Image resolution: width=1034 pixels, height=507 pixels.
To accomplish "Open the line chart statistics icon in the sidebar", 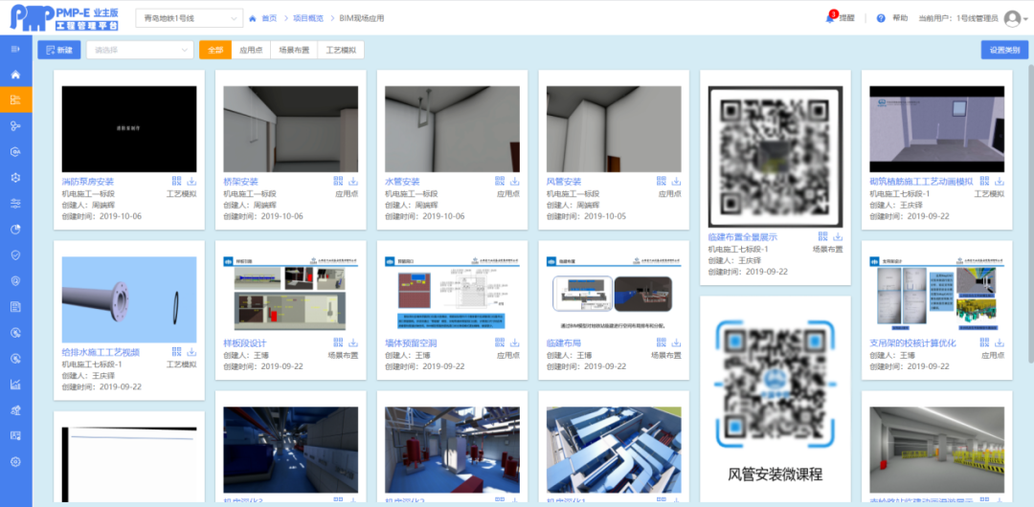I will coord(15,385).
